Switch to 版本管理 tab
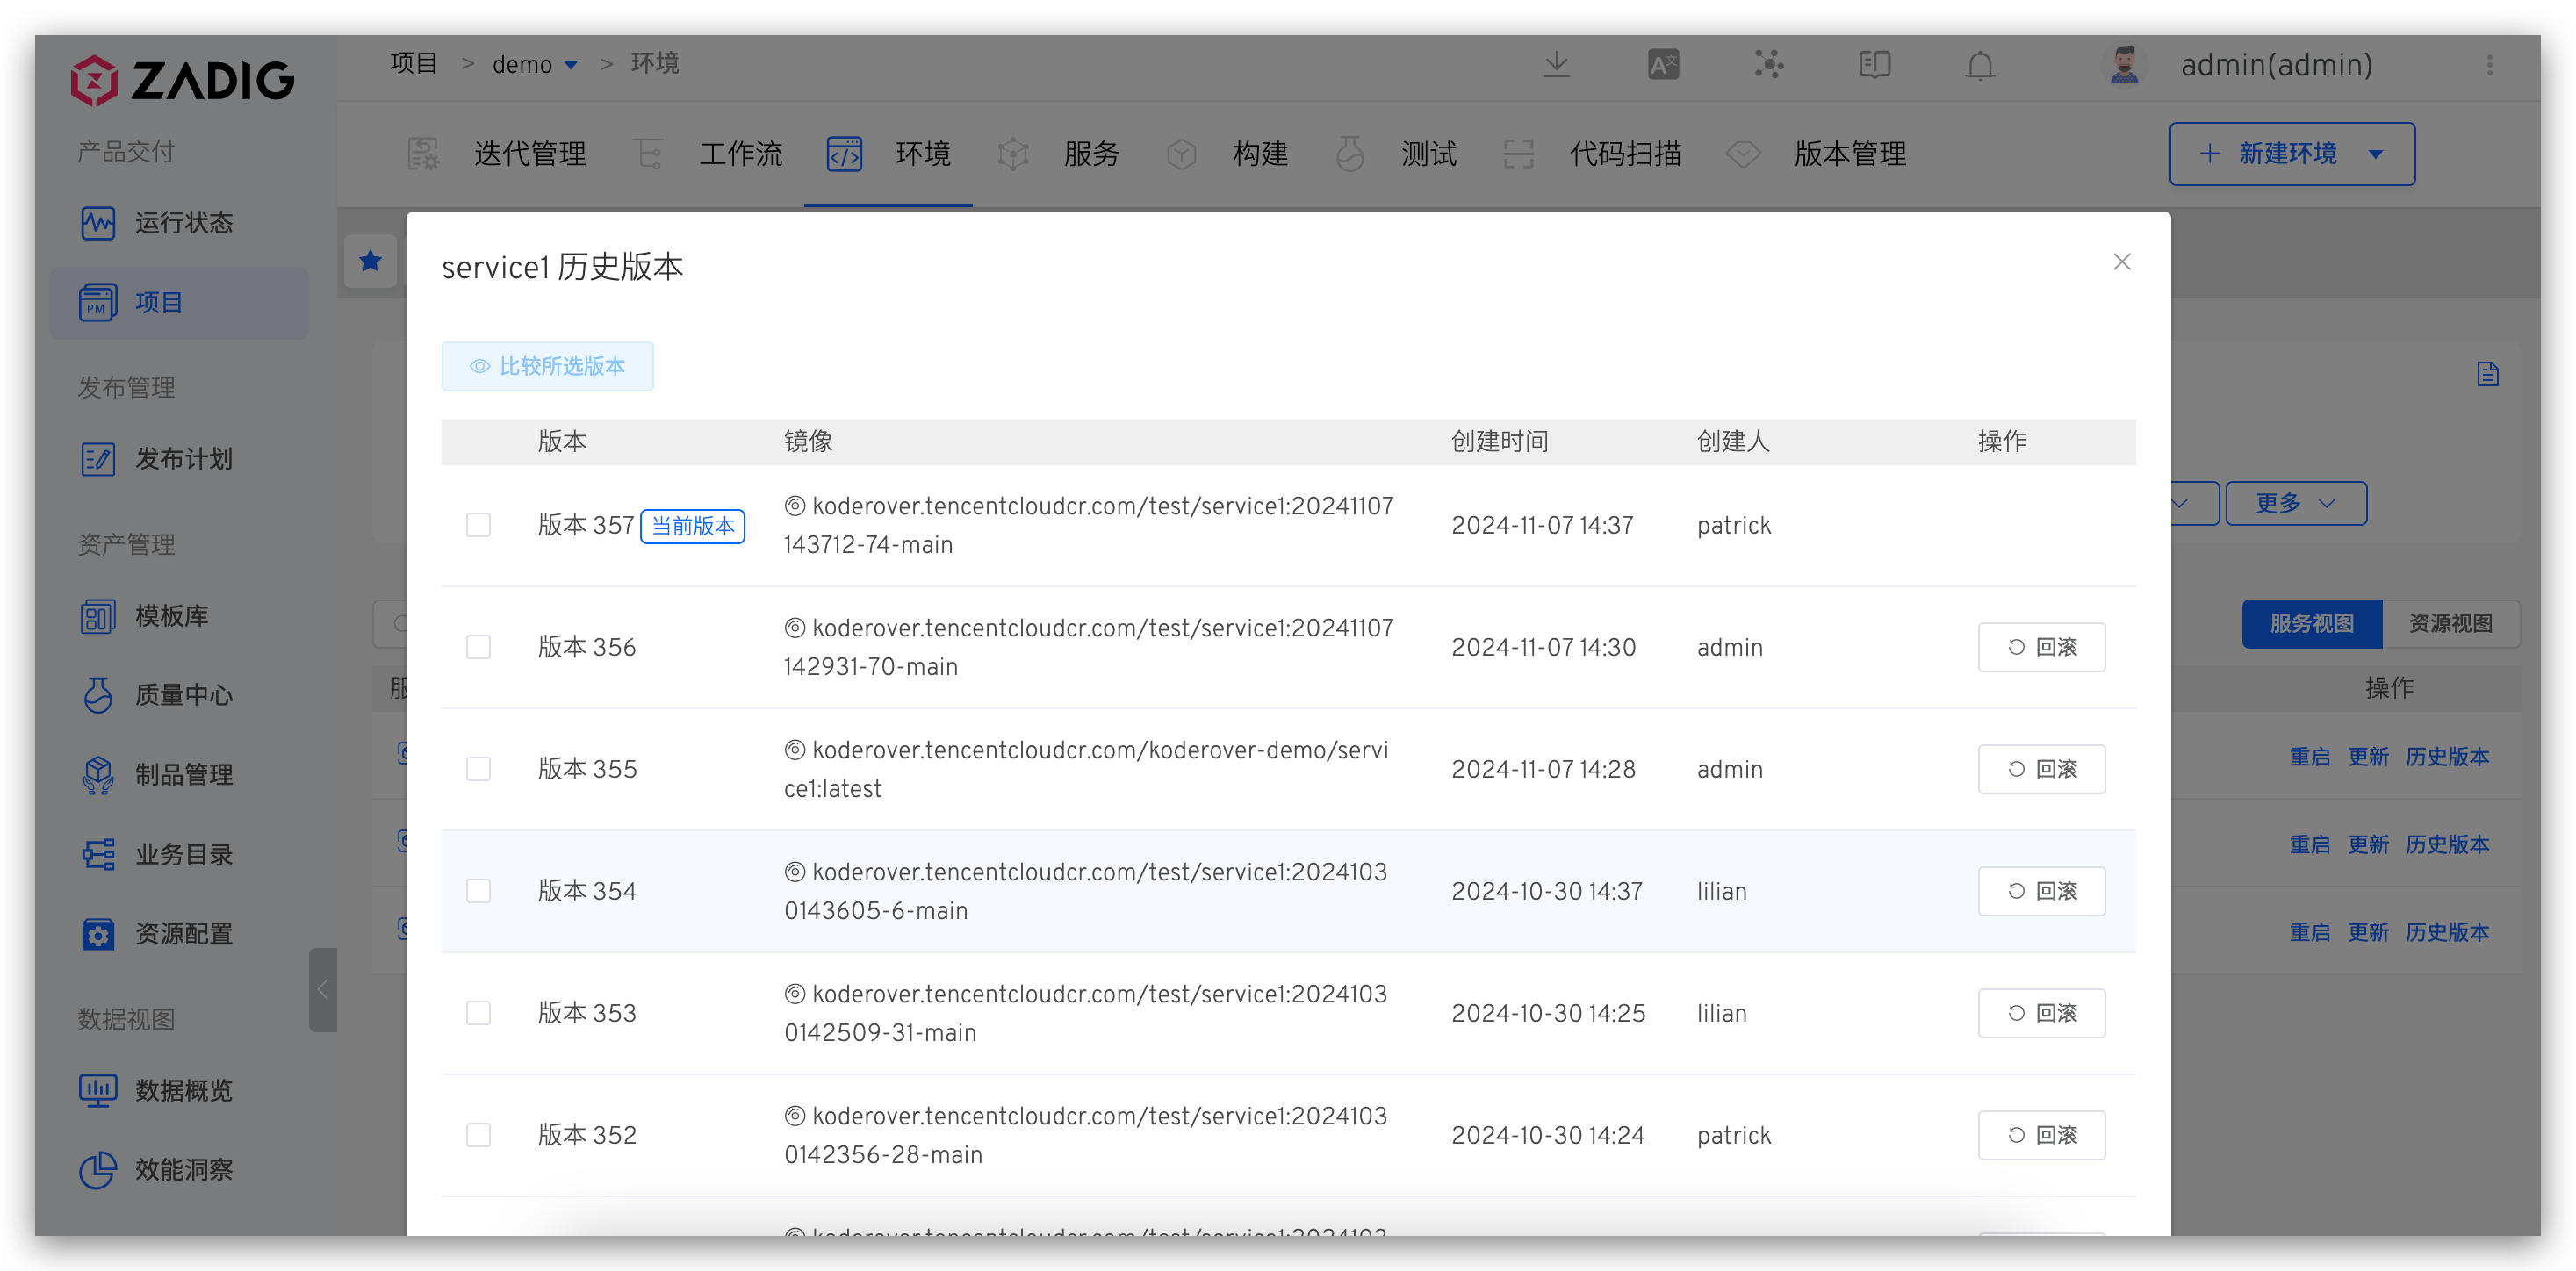This screenshot has height=1271, width=2576. 1816,154
